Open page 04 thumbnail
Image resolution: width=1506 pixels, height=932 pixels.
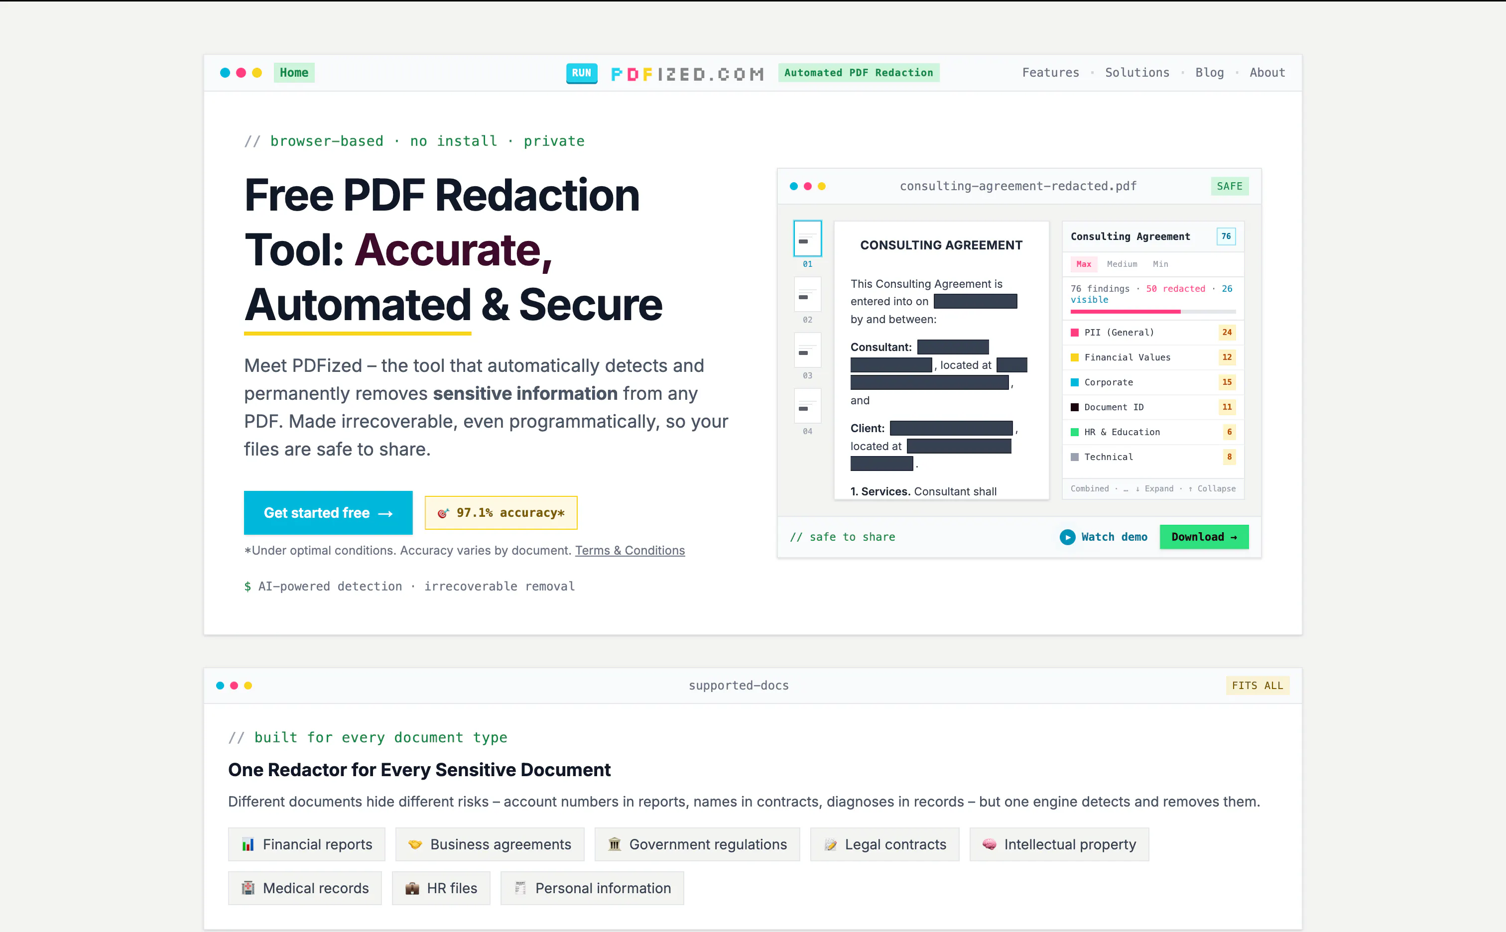807,406
